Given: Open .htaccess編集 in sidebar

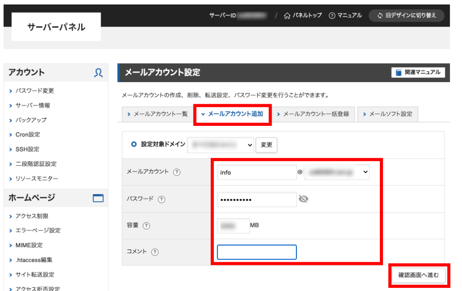Looking at the screenshot, I should point(34,260).
